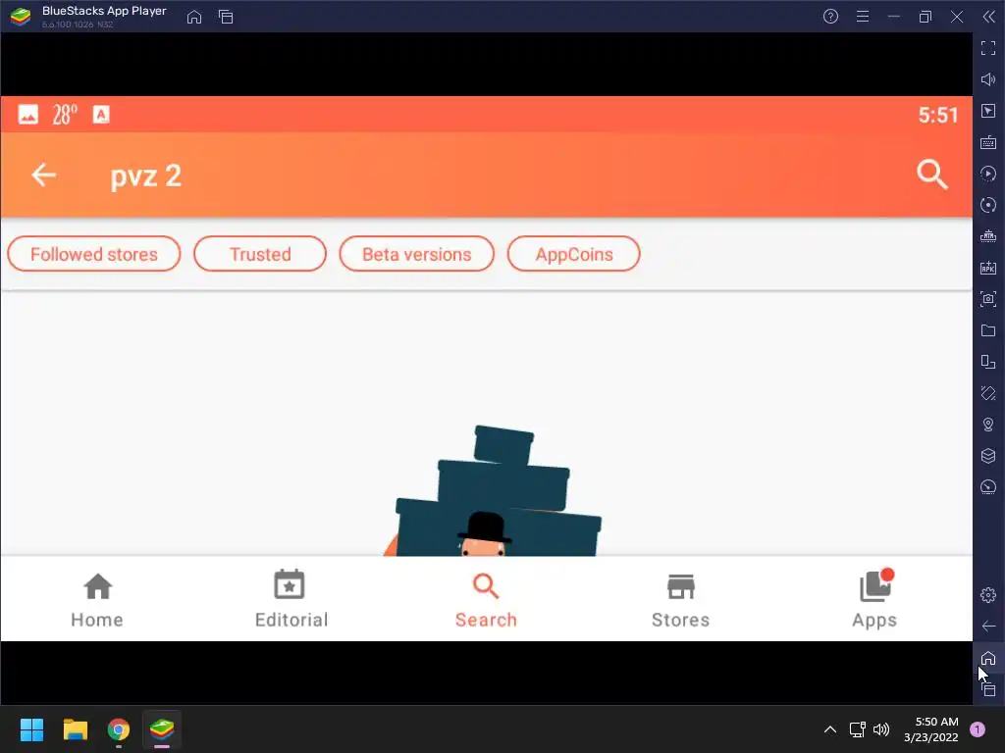Click the no-results boxes illustration
This screenshot has height=753, width=1005.
tap(493, 490)
